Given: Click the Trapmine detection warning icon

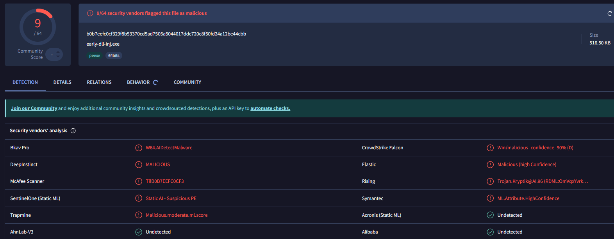Looking at the screenshot, I should tap(139, 215).
